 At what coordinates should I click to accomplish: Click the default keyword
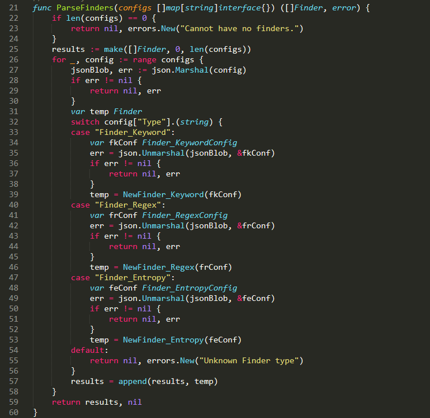click(x=88, y=350)
